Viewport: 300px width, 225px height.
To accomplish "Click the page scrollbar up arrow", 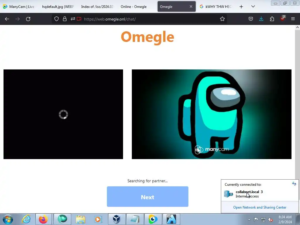I will click(x=297, y=27).
